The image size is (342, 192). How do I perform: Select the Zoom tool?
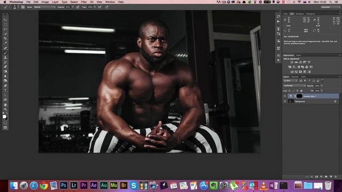coord(5,109)
